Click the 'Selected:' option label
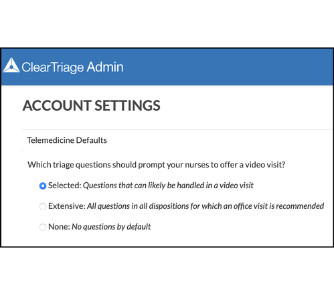The width and height of the screenshot is (334, 295). click(65, 186)
